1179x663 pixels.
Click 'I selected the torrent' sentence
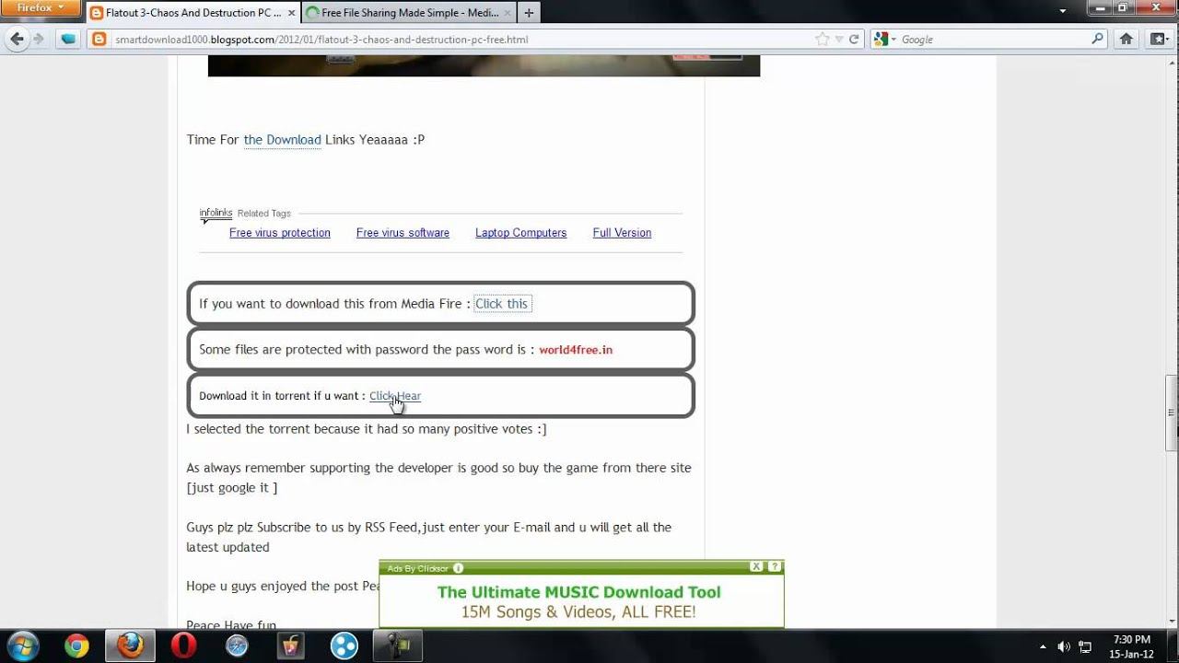[x=367, y=429]
